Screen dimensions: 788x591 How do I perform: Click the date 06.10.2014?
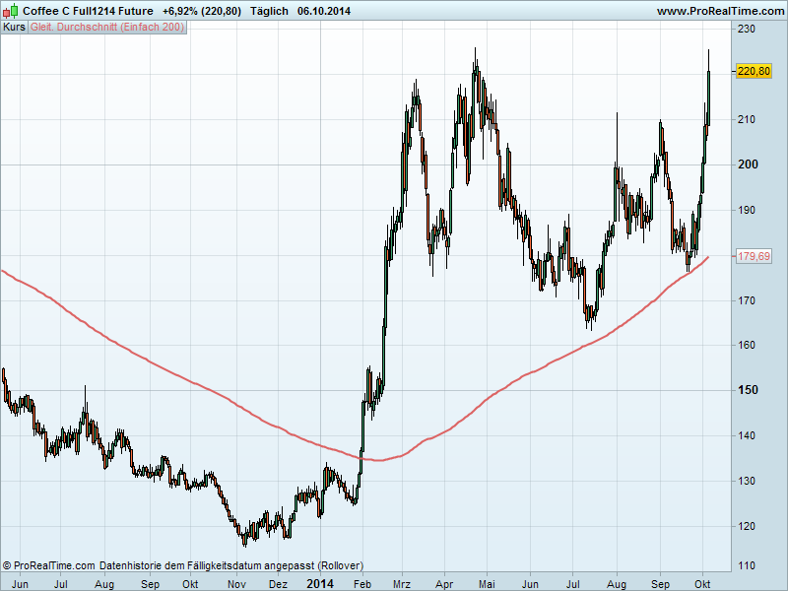[x=324, y=11]
